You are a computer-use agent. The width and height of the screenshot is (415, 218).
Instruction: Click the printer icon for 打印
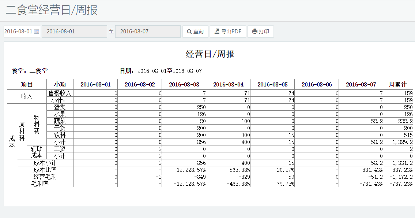click(x=255, y=32)
